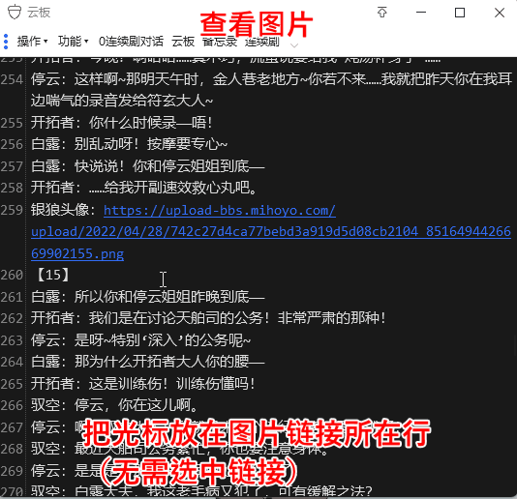Expand the tab overflow chevron below the tabs

[294, 45]
